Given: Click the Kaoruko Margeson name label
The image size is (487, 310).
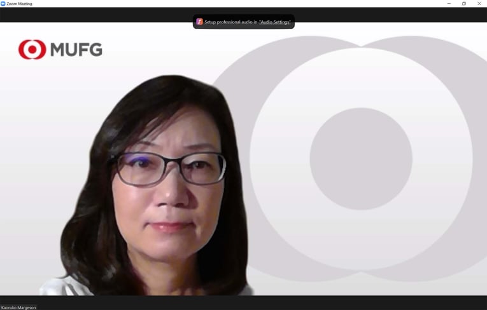Looking at the screenshot, I should pyautogui.click(x=18, y=307).
